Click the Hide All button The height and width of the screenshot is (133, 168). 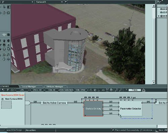pos(51,90)
